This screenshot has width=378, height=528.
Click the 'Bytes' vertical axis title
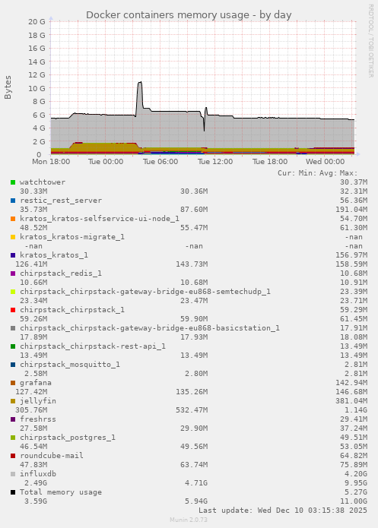point(8,87)
